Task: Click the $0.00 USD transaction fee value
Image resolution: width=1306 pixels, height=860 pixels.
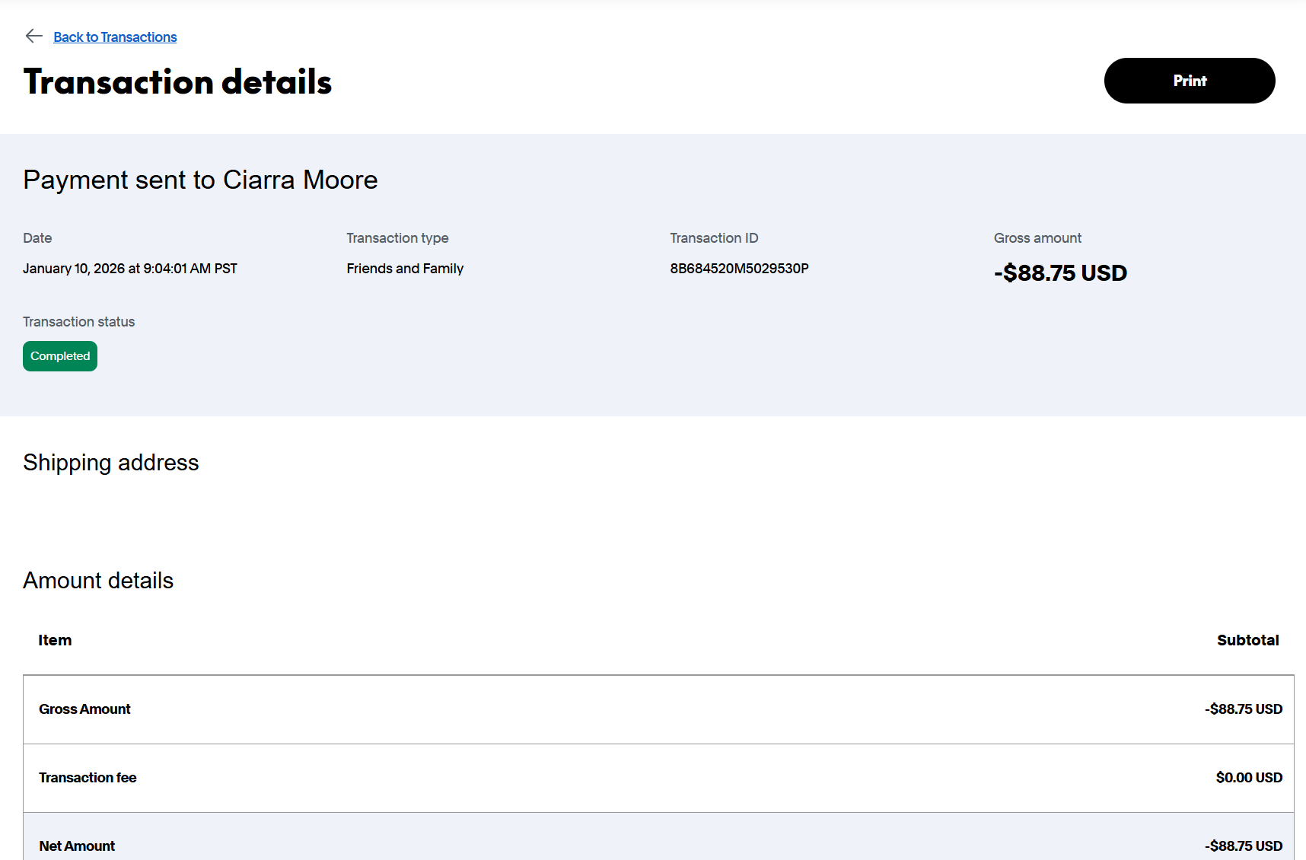Action: (x=1249, y=778)
